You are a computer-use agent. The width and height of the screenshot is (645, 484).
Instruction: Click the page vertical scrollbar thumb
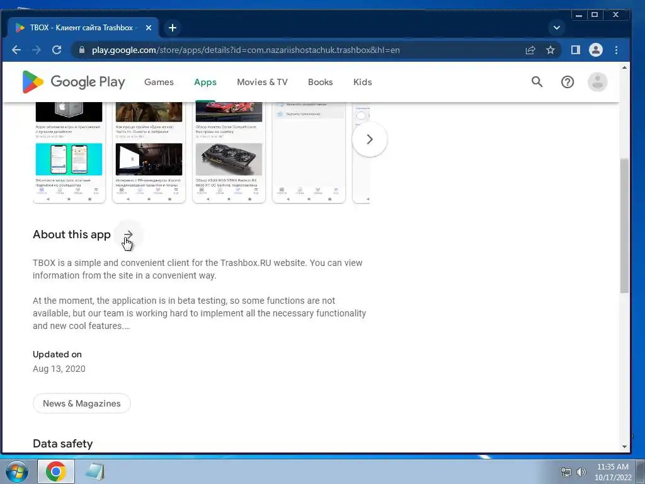click(x=624, y=226)
